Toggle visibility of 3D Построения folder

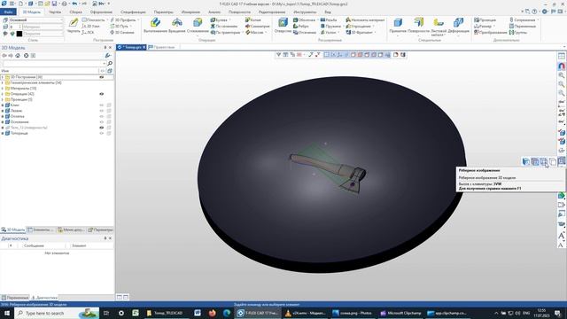pos(102,77)
